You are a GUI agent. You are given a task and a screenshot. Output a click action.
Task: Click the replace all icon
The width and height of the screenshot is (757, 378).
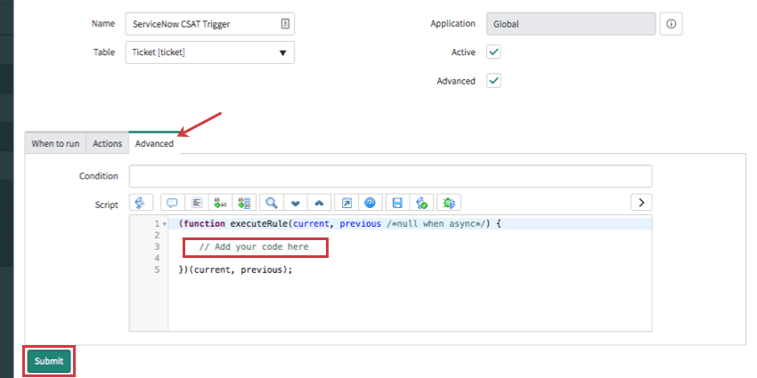pos(246,203)
